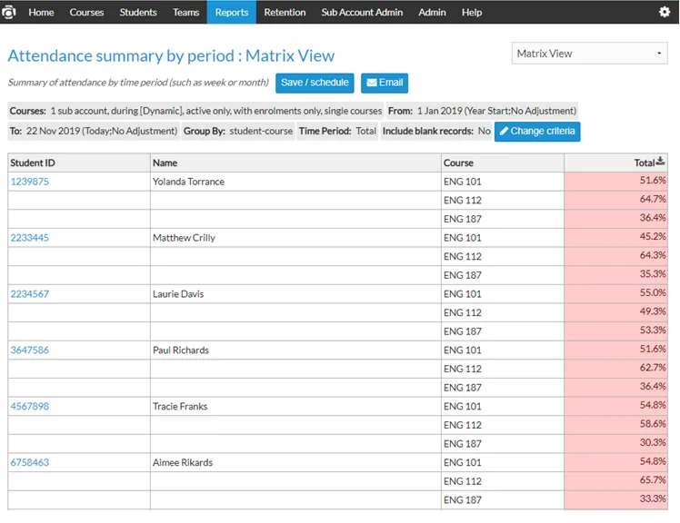
Task: Select the name Paul Richards
Action: click(x=180, y=350)
